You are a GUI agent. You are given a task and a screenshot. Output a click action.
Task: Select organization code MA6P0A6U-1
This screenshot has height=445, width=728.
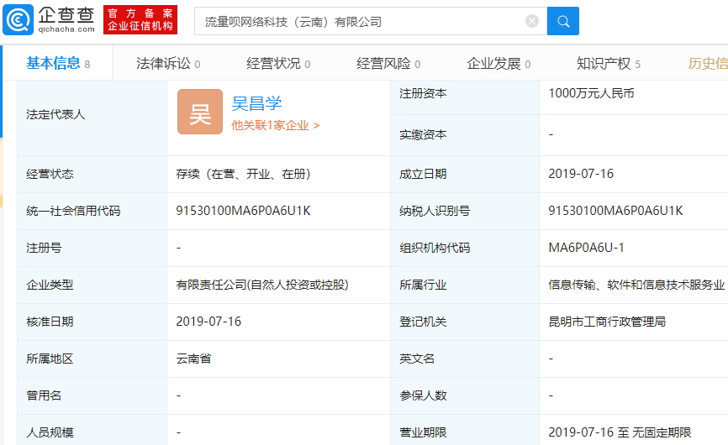[587, 248]
